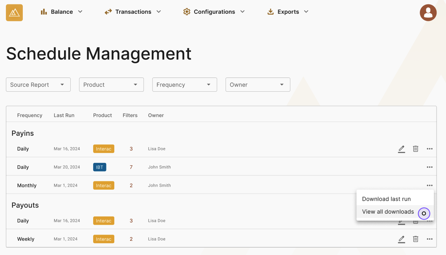This screenshot has width=446, height=255.
Task: Expand the Source Report filter
Action: (38, 84)
